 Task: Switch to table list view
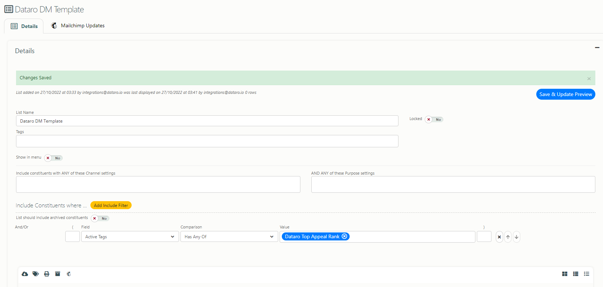576,274
